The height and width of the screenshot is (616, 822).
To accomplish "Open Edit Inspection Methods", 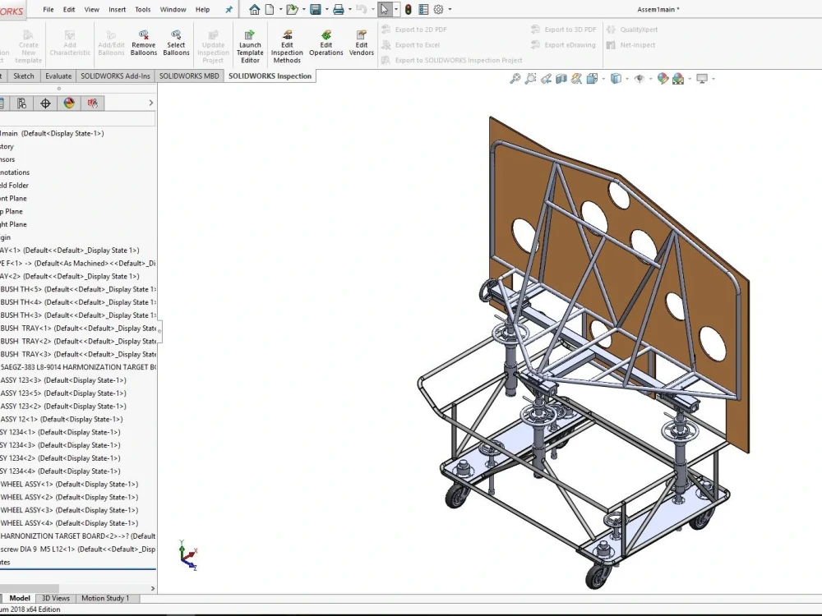I will (x=286, y=44).
